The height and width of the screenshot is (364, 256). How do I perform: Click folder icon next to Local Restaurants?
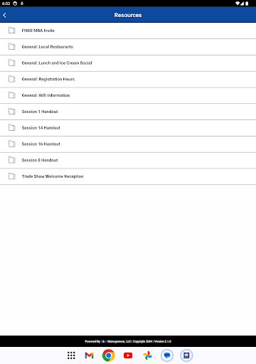[12, 46]
